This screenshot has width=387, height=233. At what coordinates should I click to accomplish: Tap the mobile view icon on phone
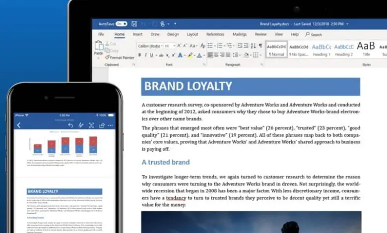pyautogui.click(x=91, y=125)
